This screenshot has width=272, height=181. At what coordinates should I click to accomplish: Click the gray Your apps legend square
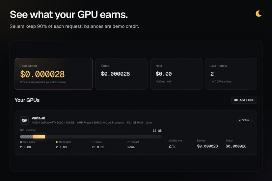click(21, 142)
